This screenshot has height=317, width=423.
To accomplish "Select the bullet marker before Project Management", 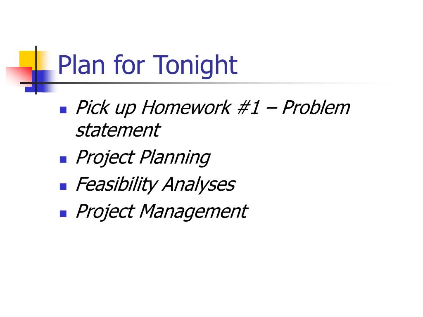I will (x=63, y=213).
